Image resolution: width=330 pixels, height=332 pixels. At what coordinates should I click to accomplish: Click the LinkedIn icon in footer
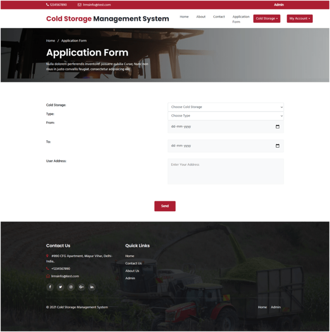pyautogui.click(x=92, y=287)
